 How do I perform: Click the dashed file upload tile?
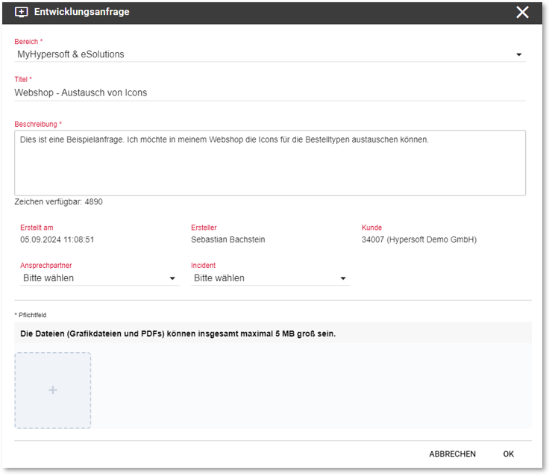[52, 390]
